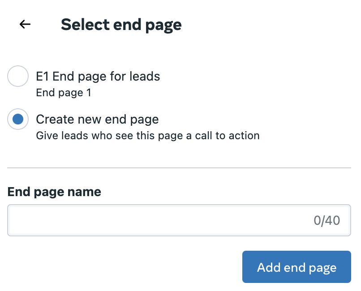Click the 'End page 1' subtitle text
361x291 pixels.
click(x=64, y=93)
